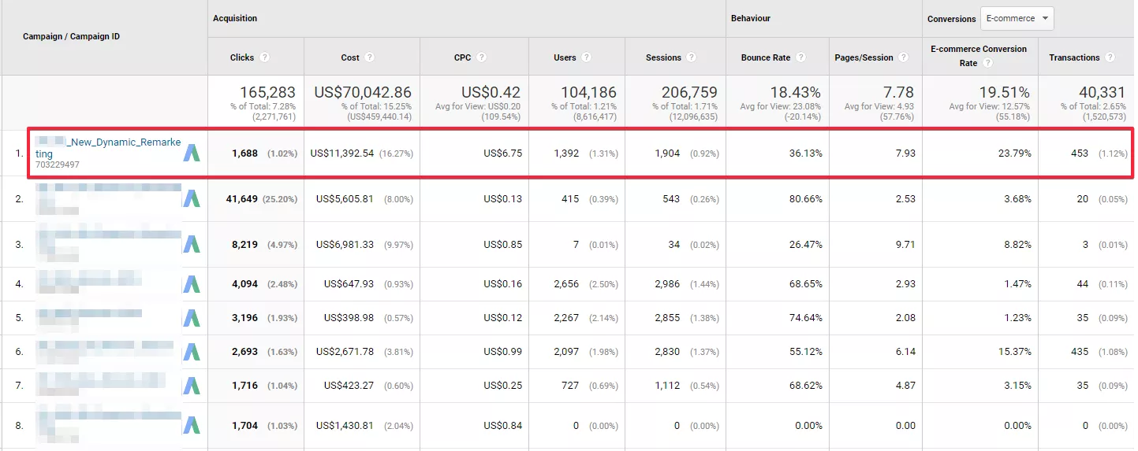This screenshot has width=1138, height=451.
Task: Sort by Users column header
Action: point(565,57)
